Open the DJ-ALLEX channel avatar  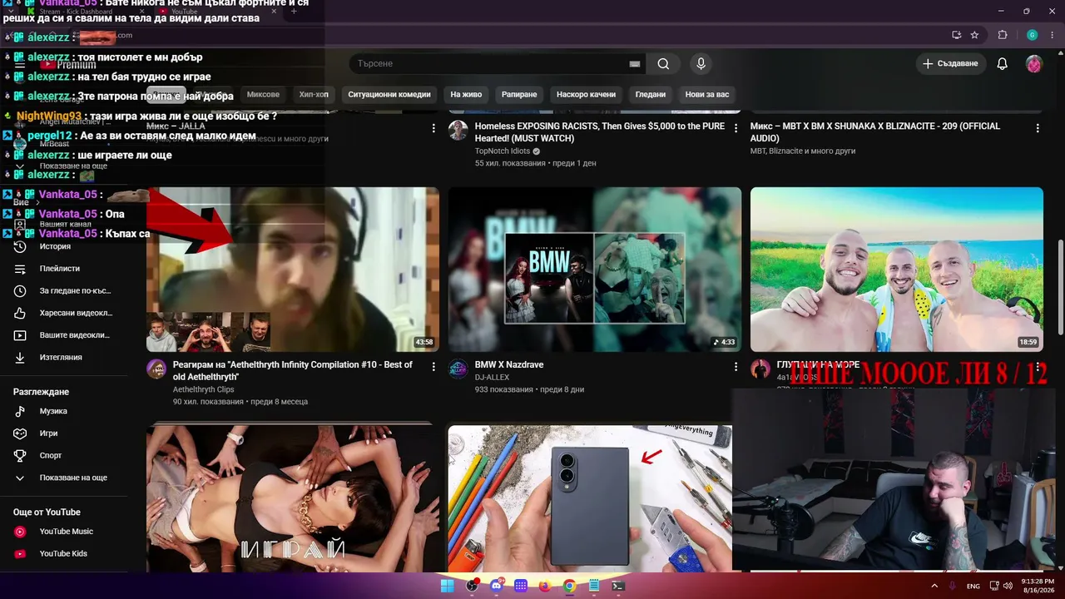(x=458, y=369)
